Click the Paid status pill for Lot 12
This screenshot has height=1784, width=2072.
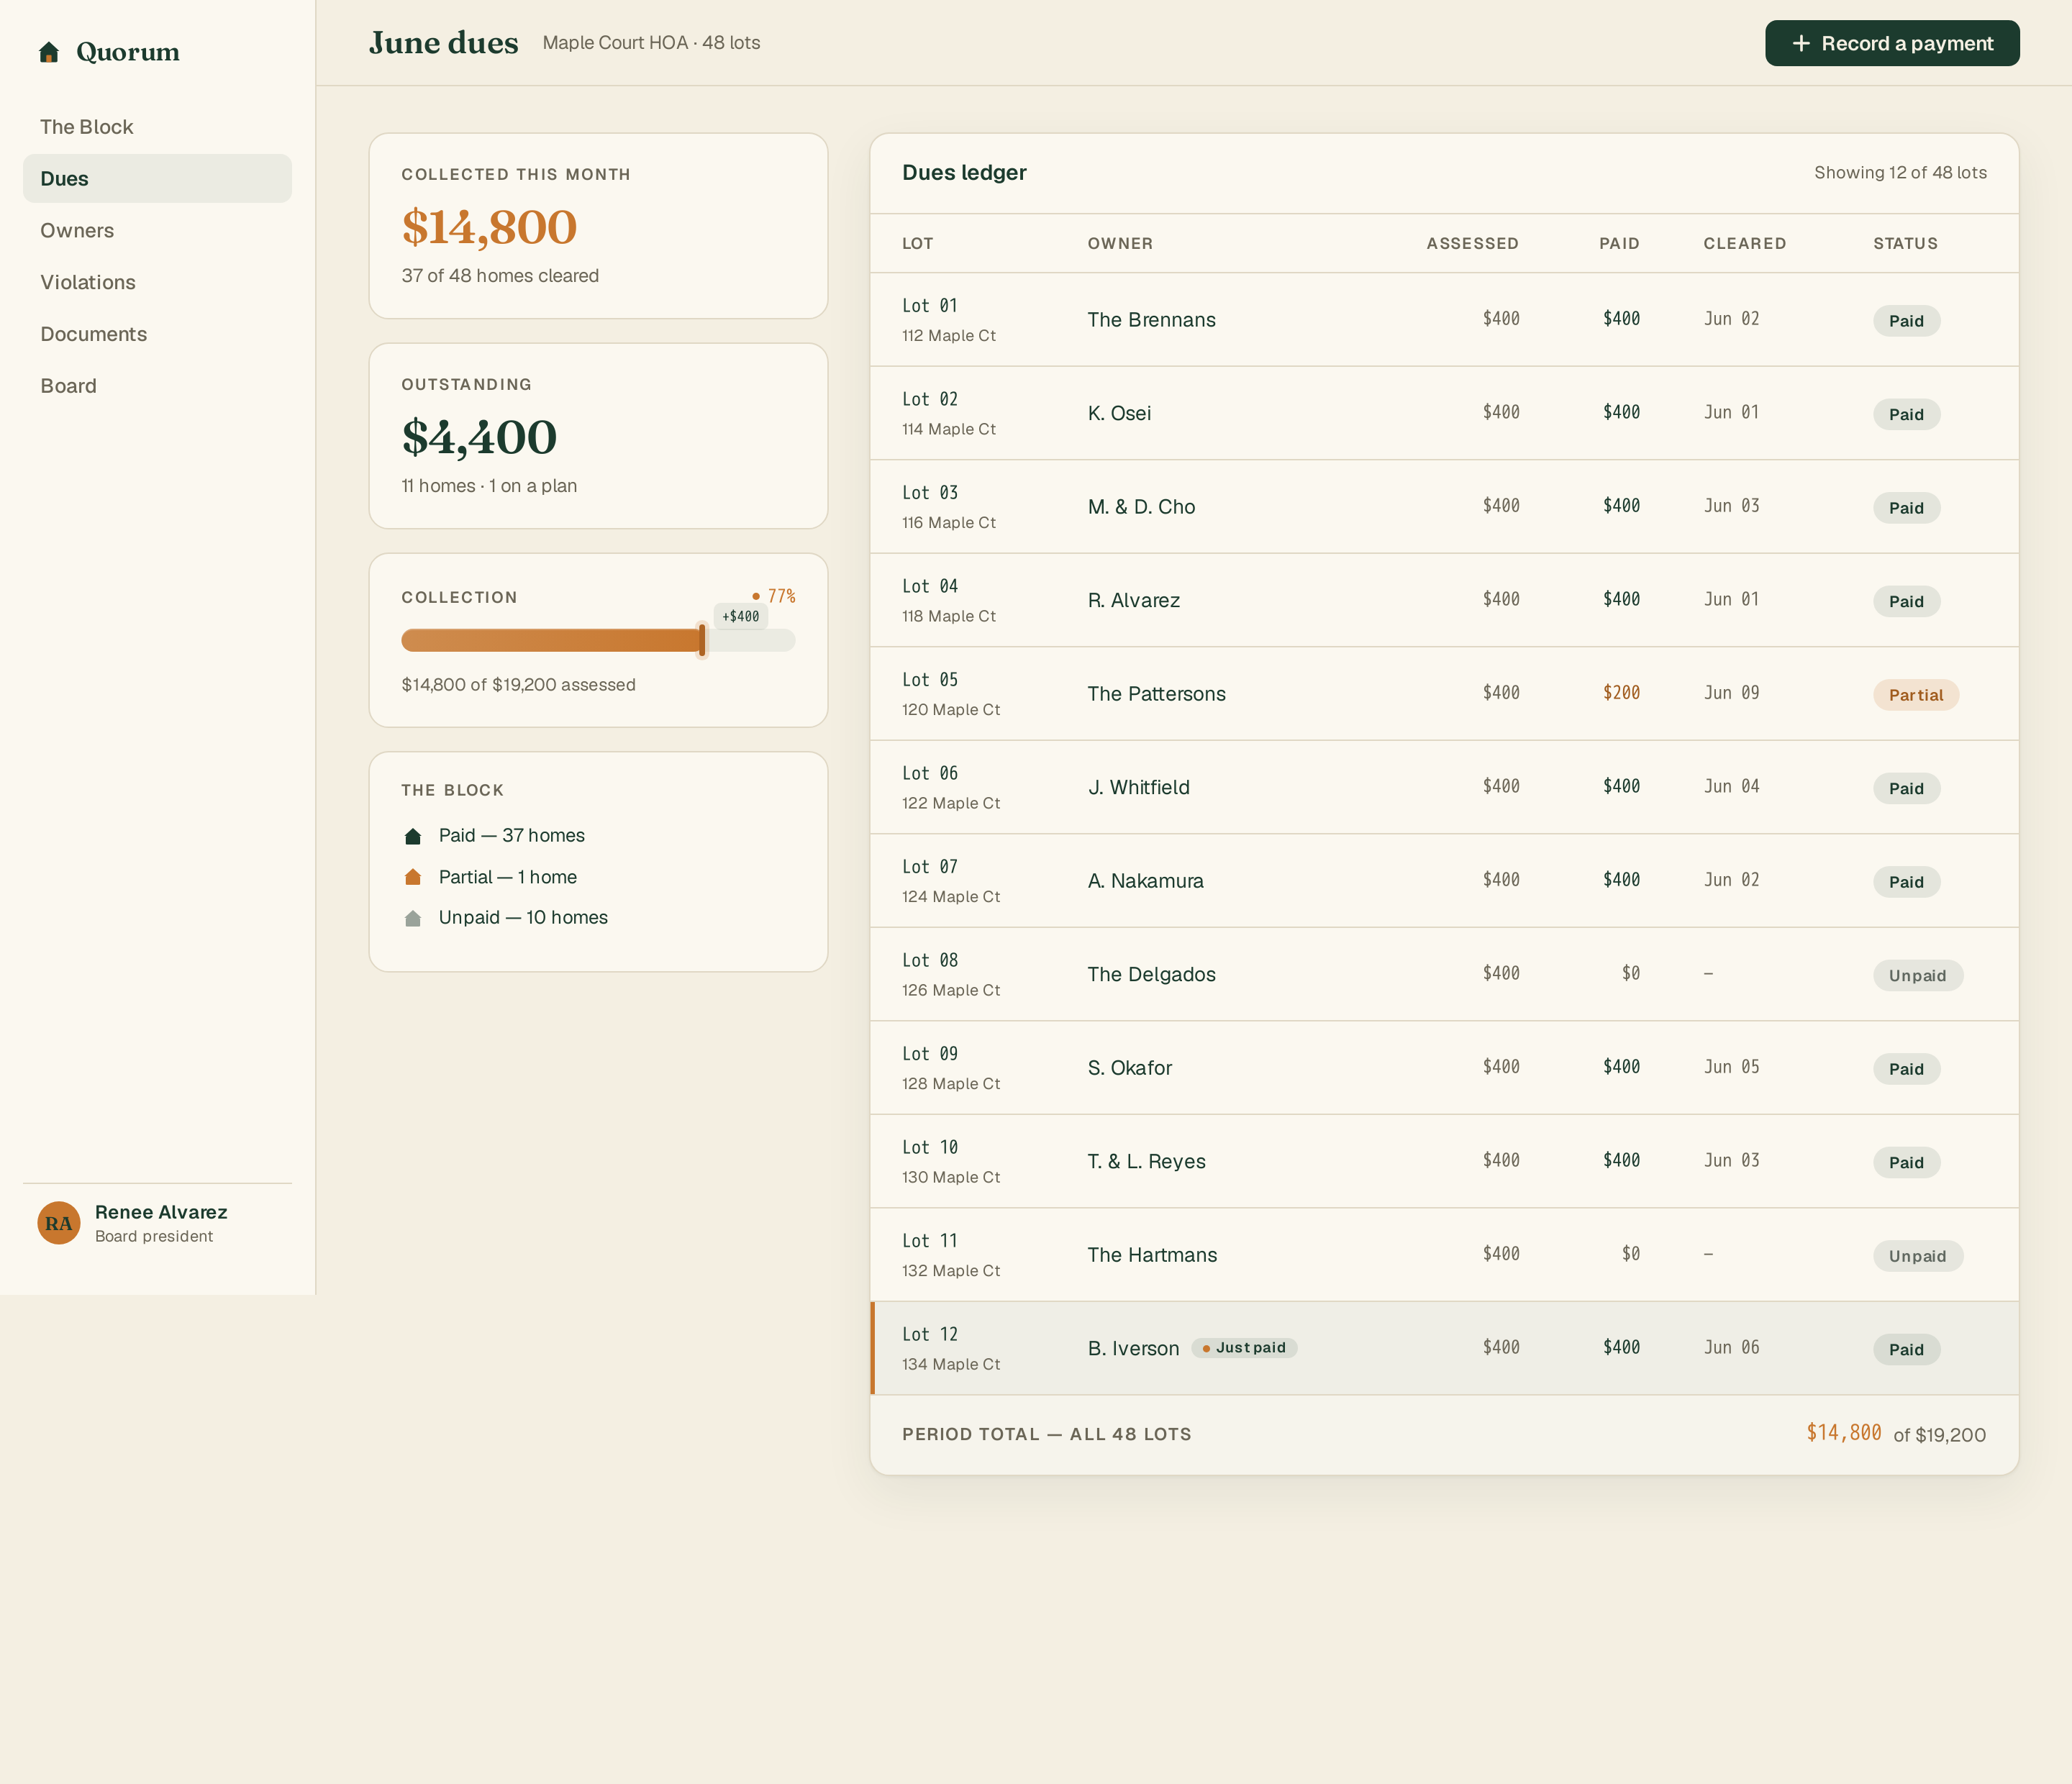coord(1906,1350)
